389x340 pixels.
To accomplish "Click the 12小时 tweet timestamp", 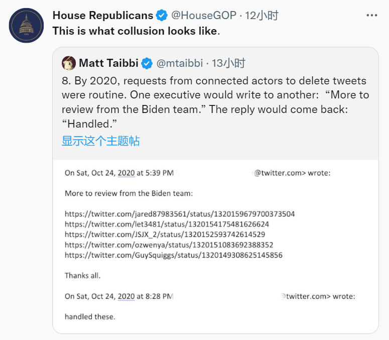I will tap(262, 16).
